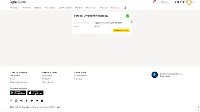
Task: Open the Адреса офисов footer link
Action: (x=47, y=76)
